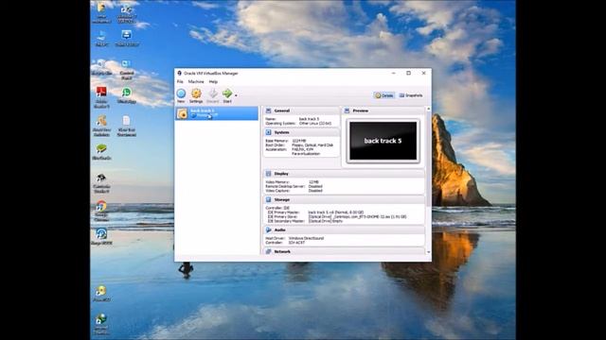606x340 pixels.
Task: Select the Camtasia Studio desktop icon
Action: (101, 183)
